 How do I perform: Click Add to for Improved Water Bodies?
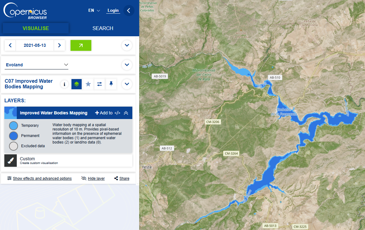[x=104, y=113]
